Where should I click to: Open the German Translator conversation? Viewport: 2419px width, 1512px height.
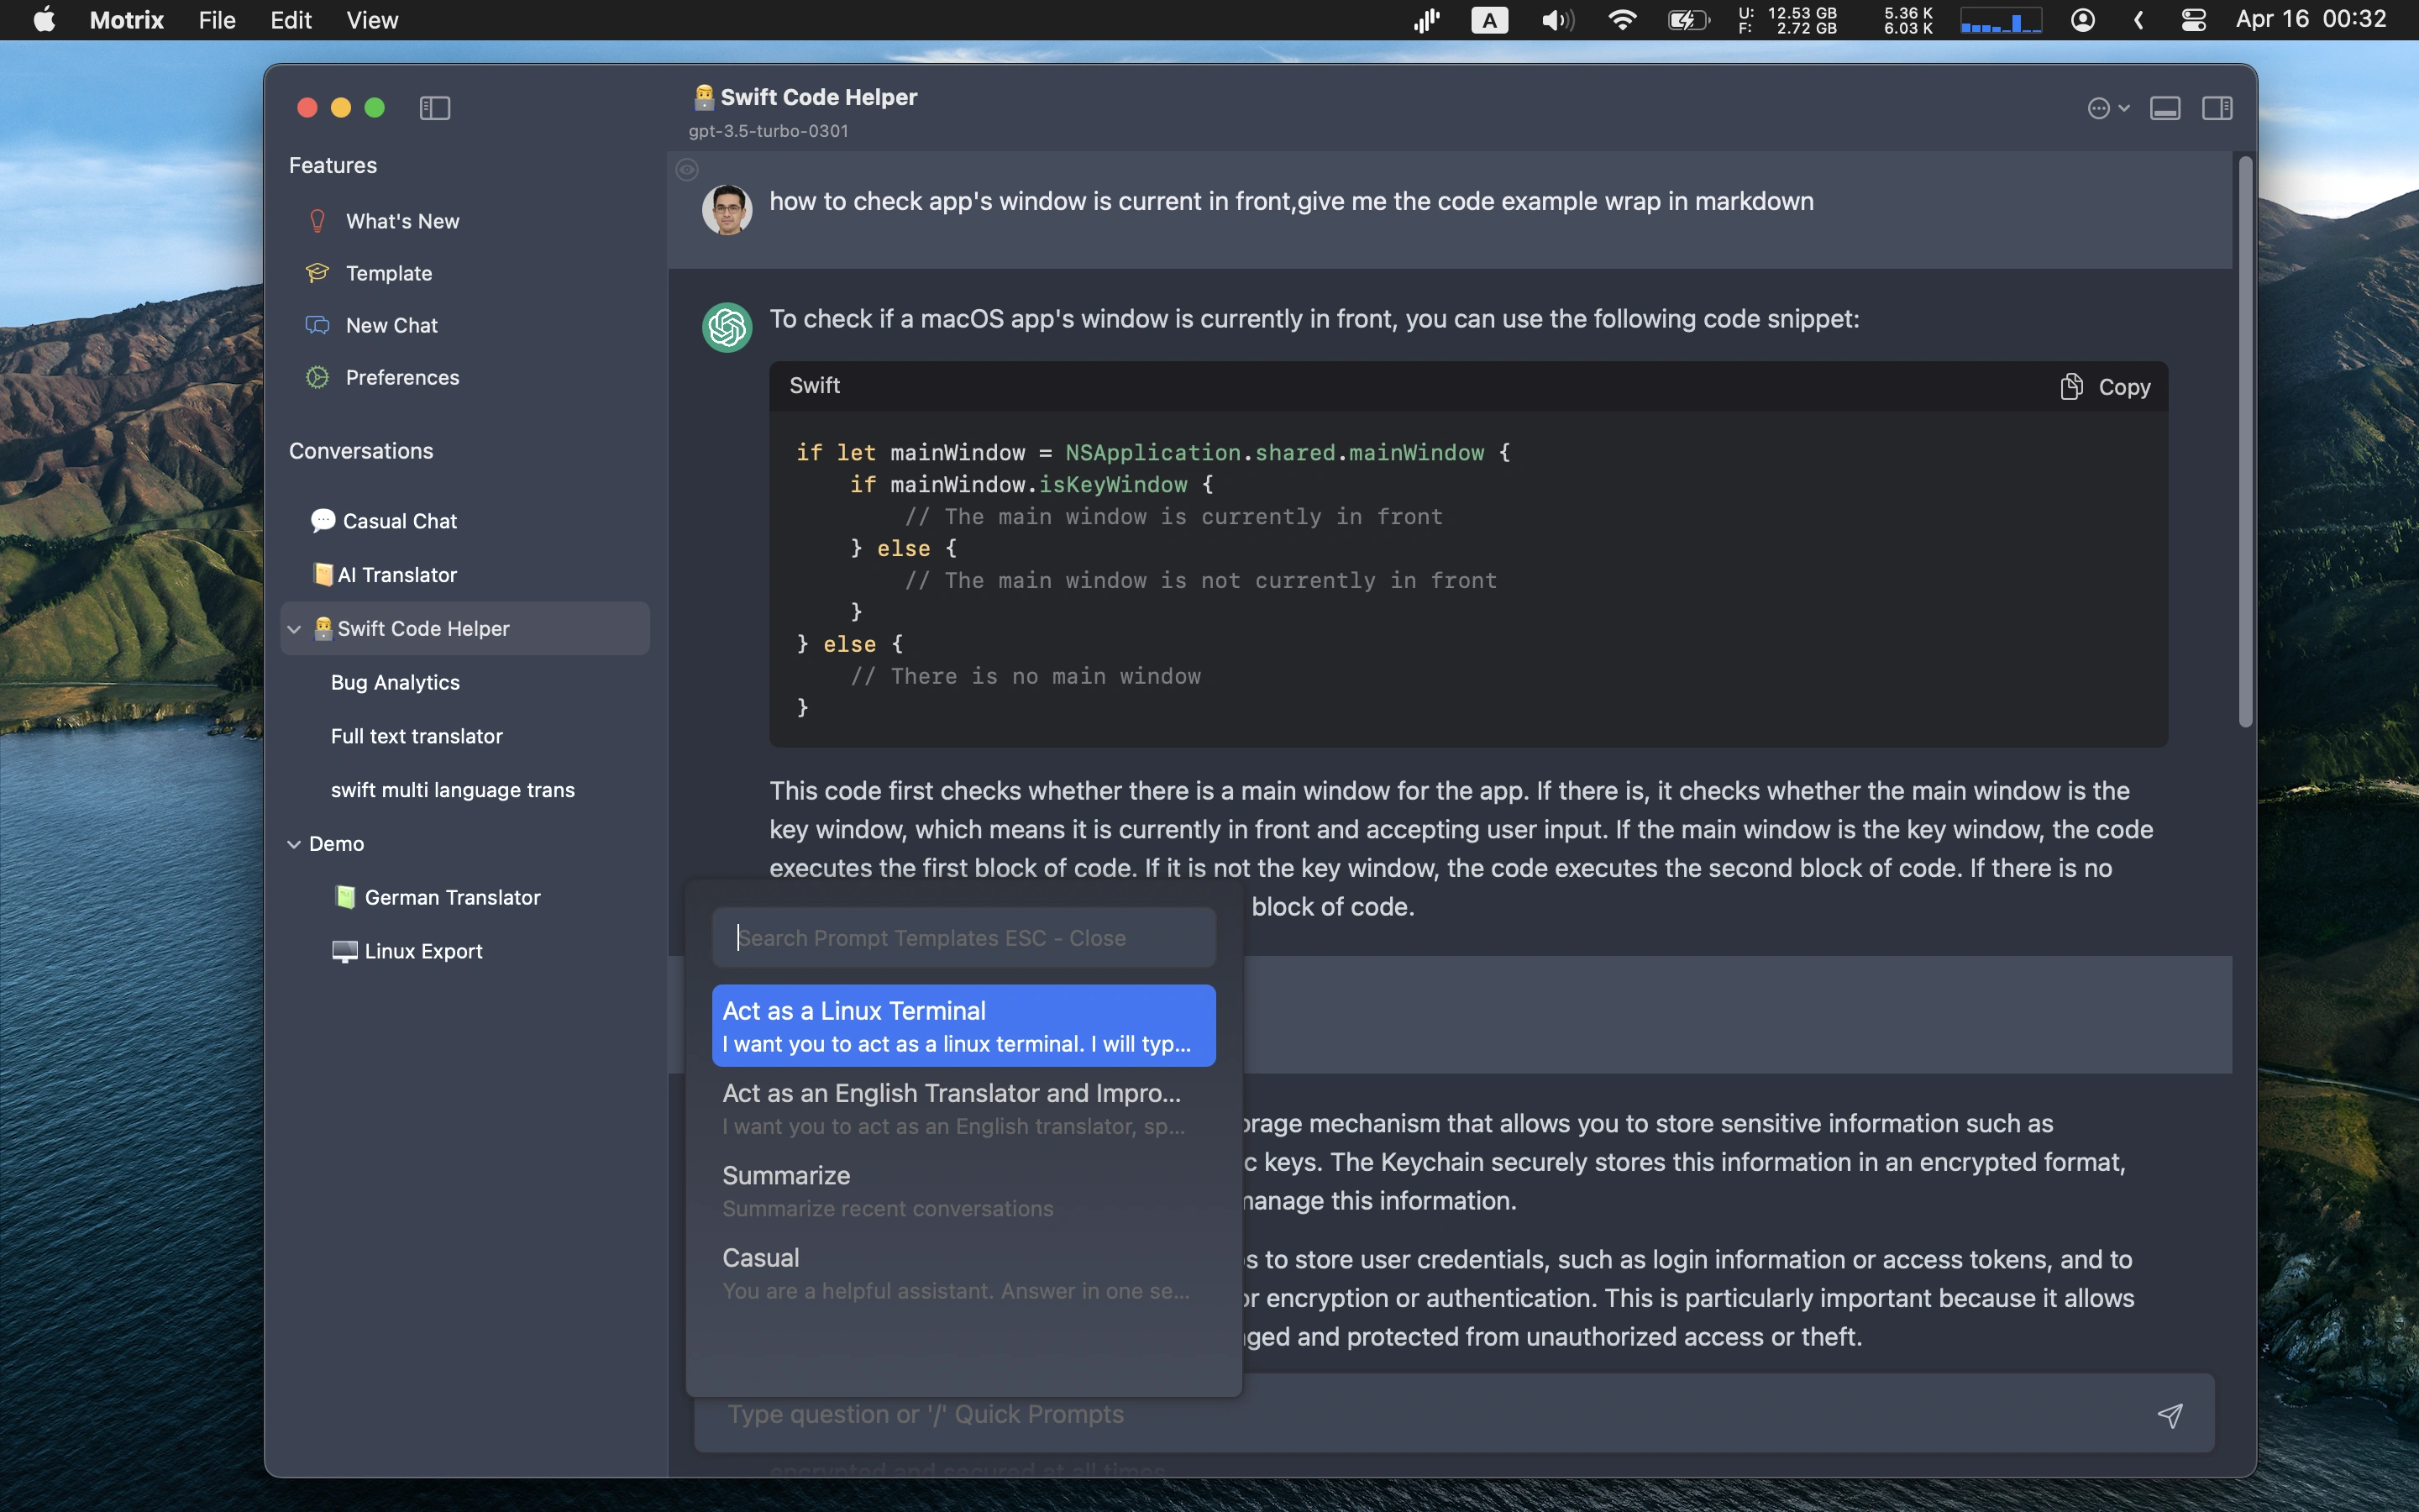pos(451,897)
